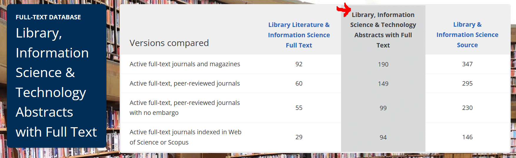The height and width of the screenshot is (158, 516).
Task: Select the Web of Science or Scopus row label
Action: [x=185, y=137]
